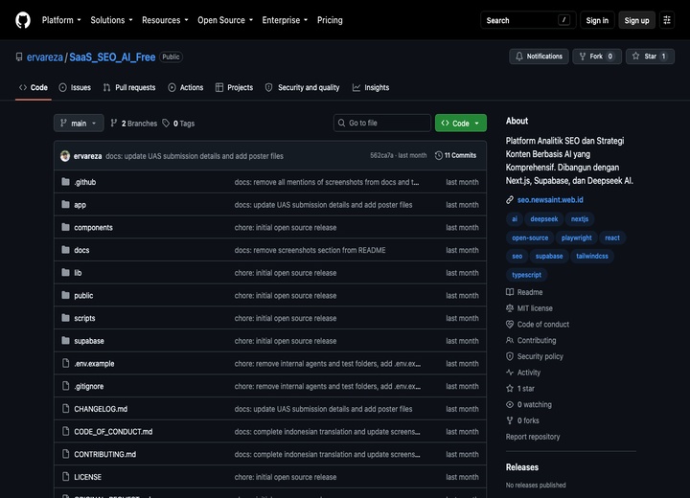Click the app folder icon
The image size is (690, 498).
pyautogui.click(x=65, y=205)
